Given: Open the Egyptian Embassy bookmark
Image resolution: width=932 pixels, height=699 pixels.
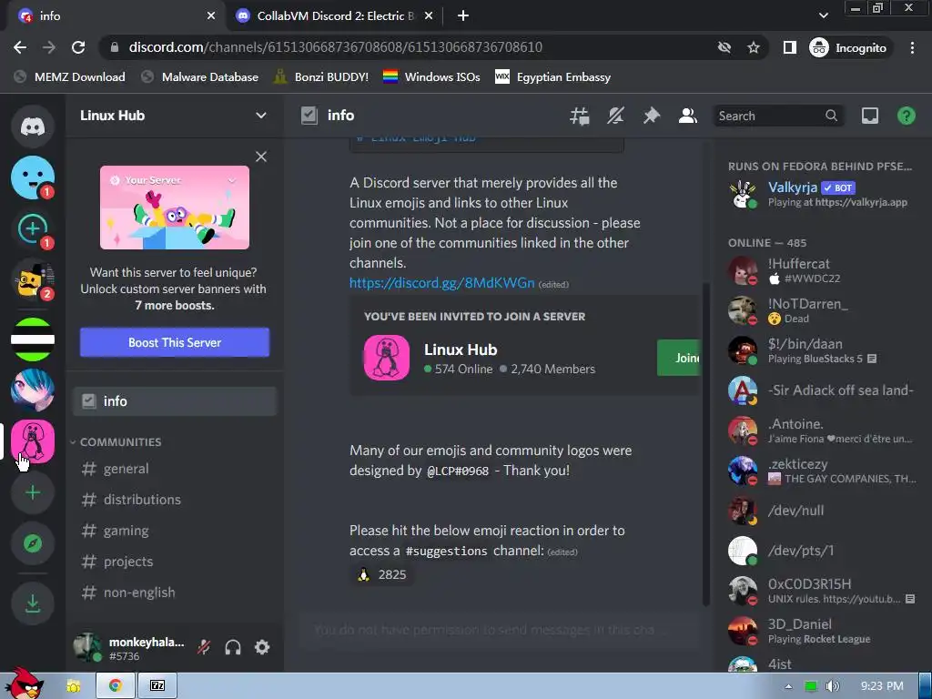Looking at the screenshot, I should tap(552, 77).
